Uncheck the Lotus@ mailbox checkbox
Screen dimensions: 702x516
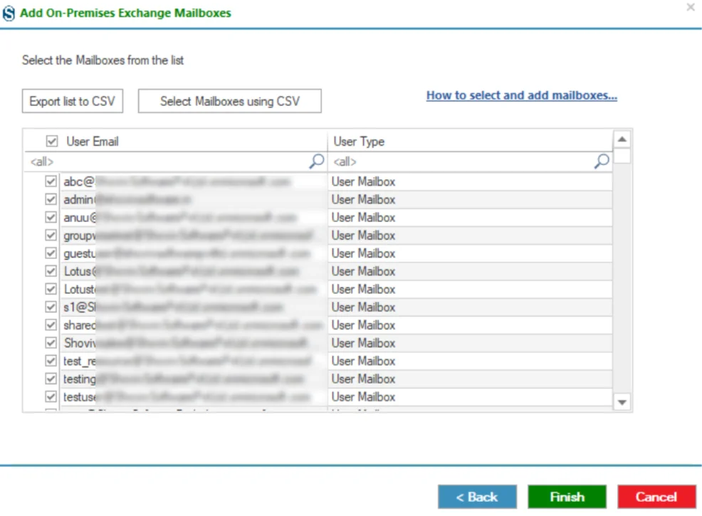(x=51, y=270)
